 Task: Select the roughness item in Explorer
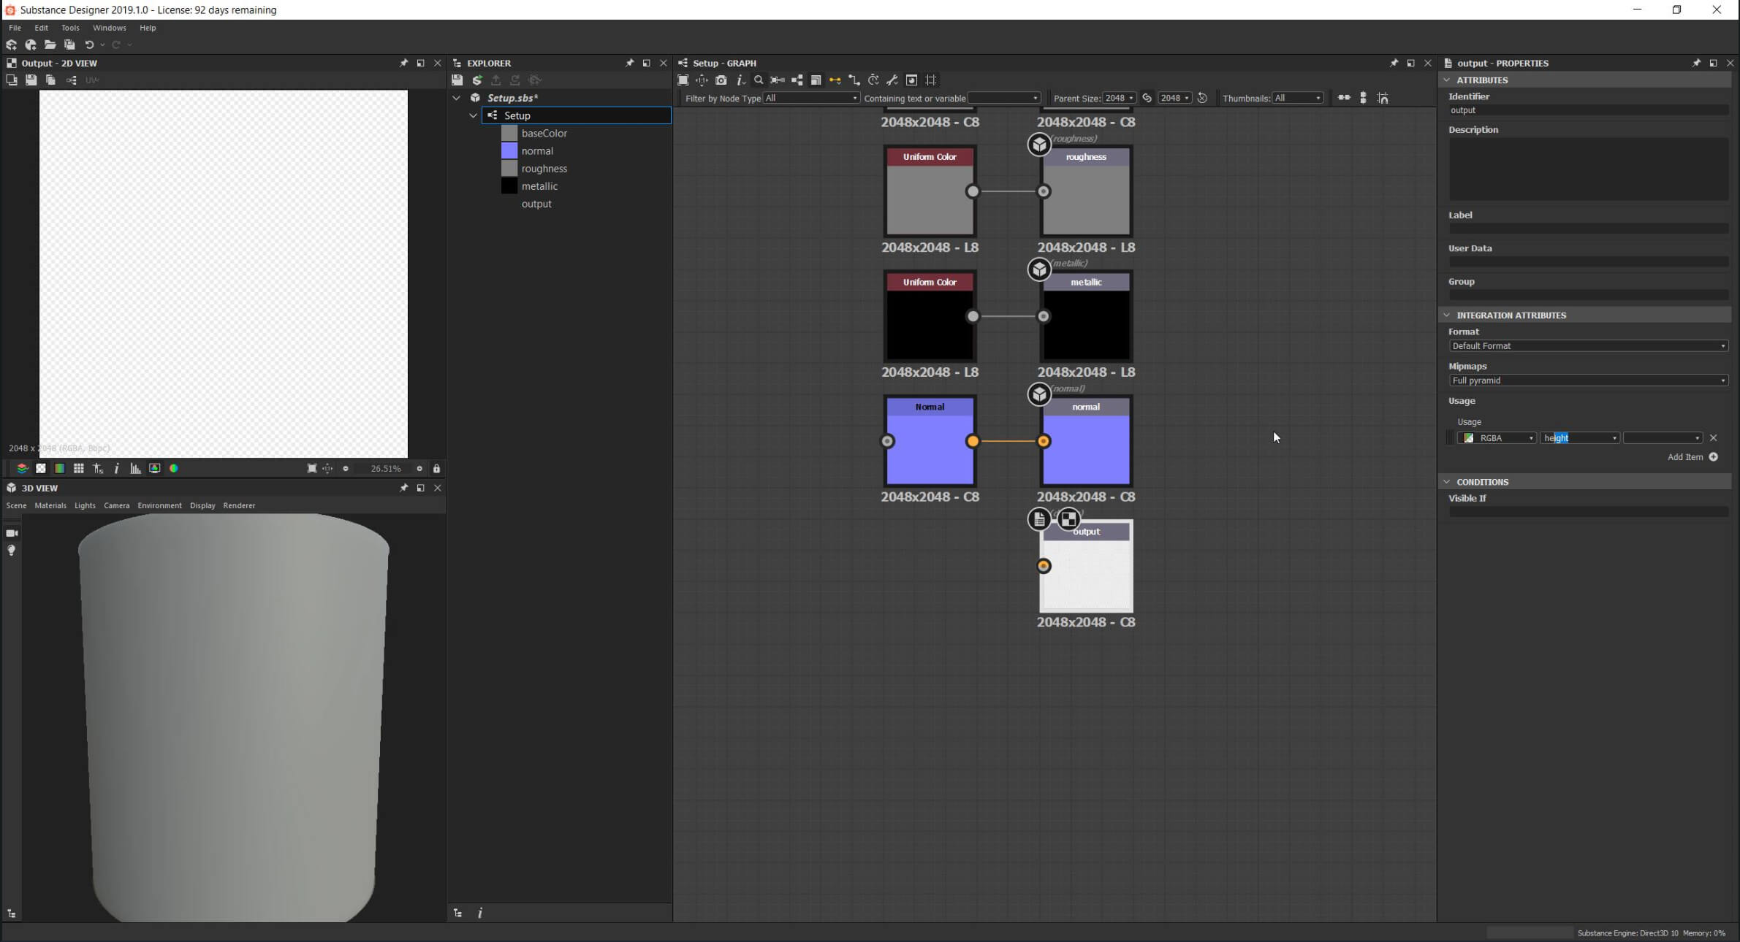click(544, 168)
